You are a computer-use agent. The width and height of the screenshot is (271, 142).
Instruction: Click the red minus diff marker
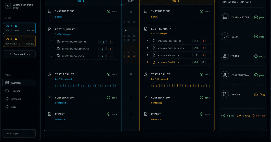[x=125, y=48]
